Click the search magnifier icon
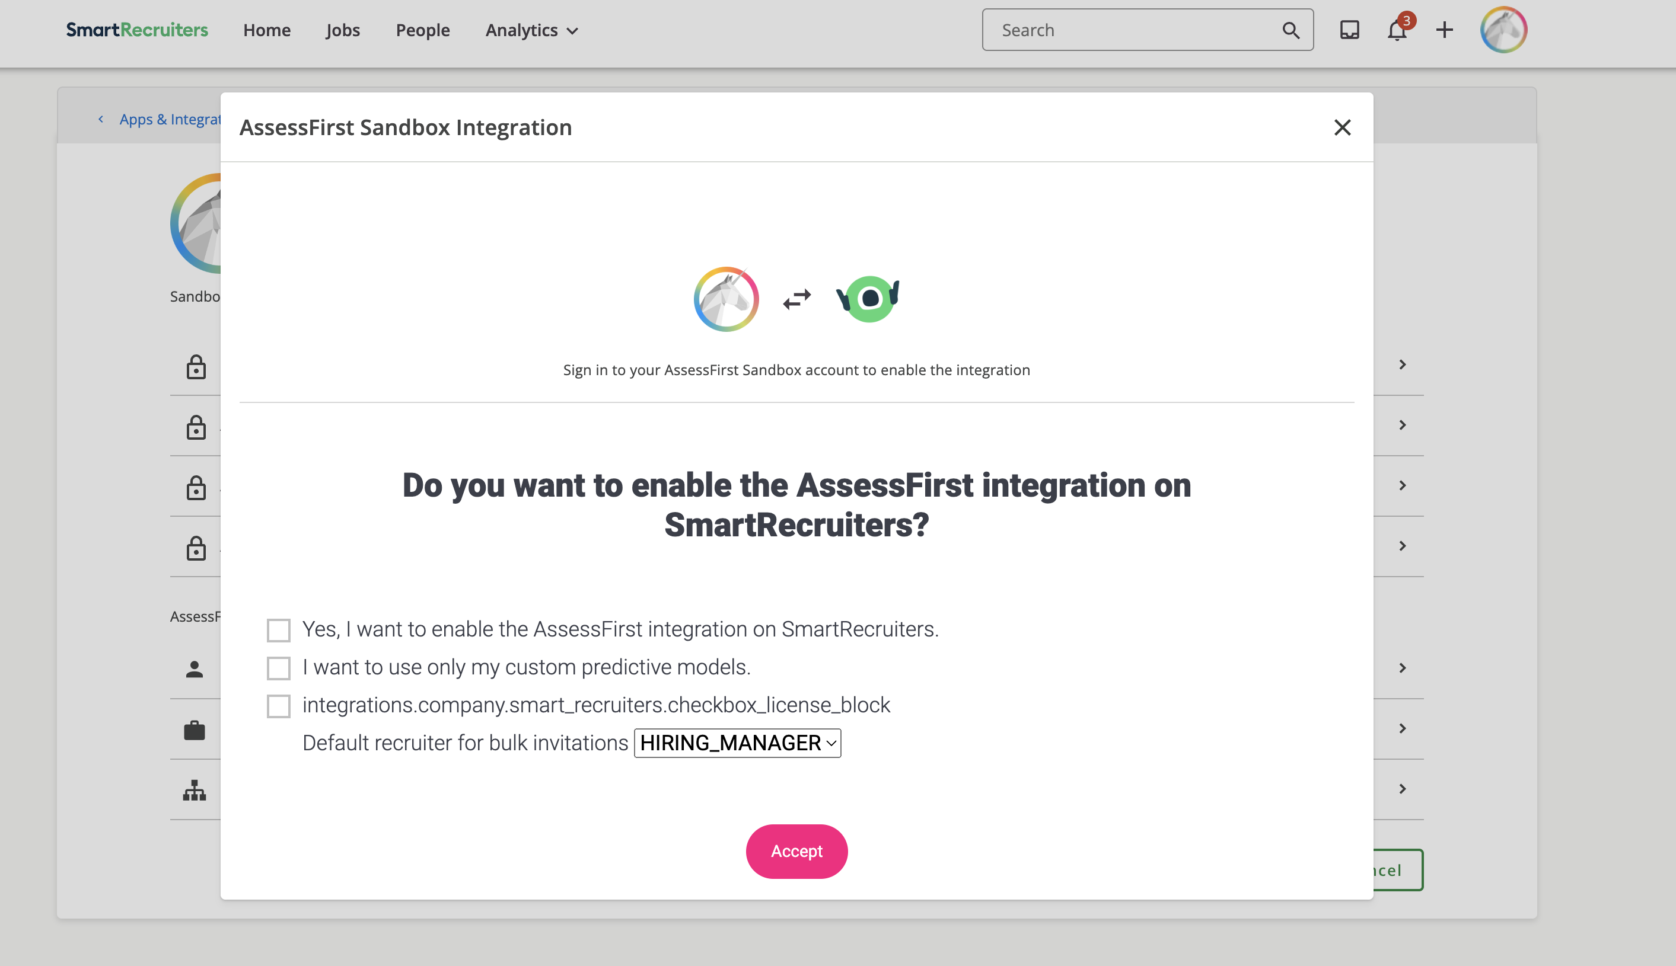 tap(1291, 30)
